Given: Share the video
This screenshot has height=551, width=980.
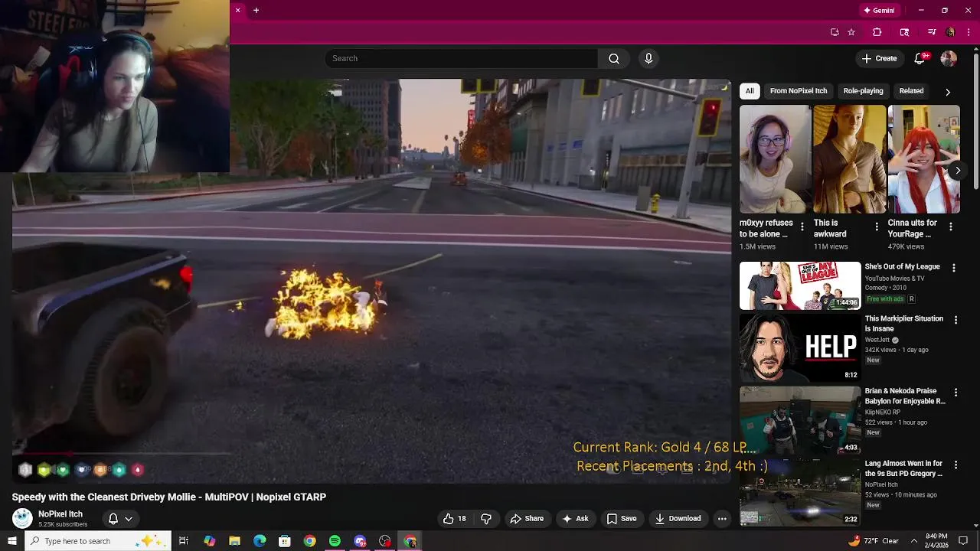Looking at the screenshot, I should click(527, 519).
